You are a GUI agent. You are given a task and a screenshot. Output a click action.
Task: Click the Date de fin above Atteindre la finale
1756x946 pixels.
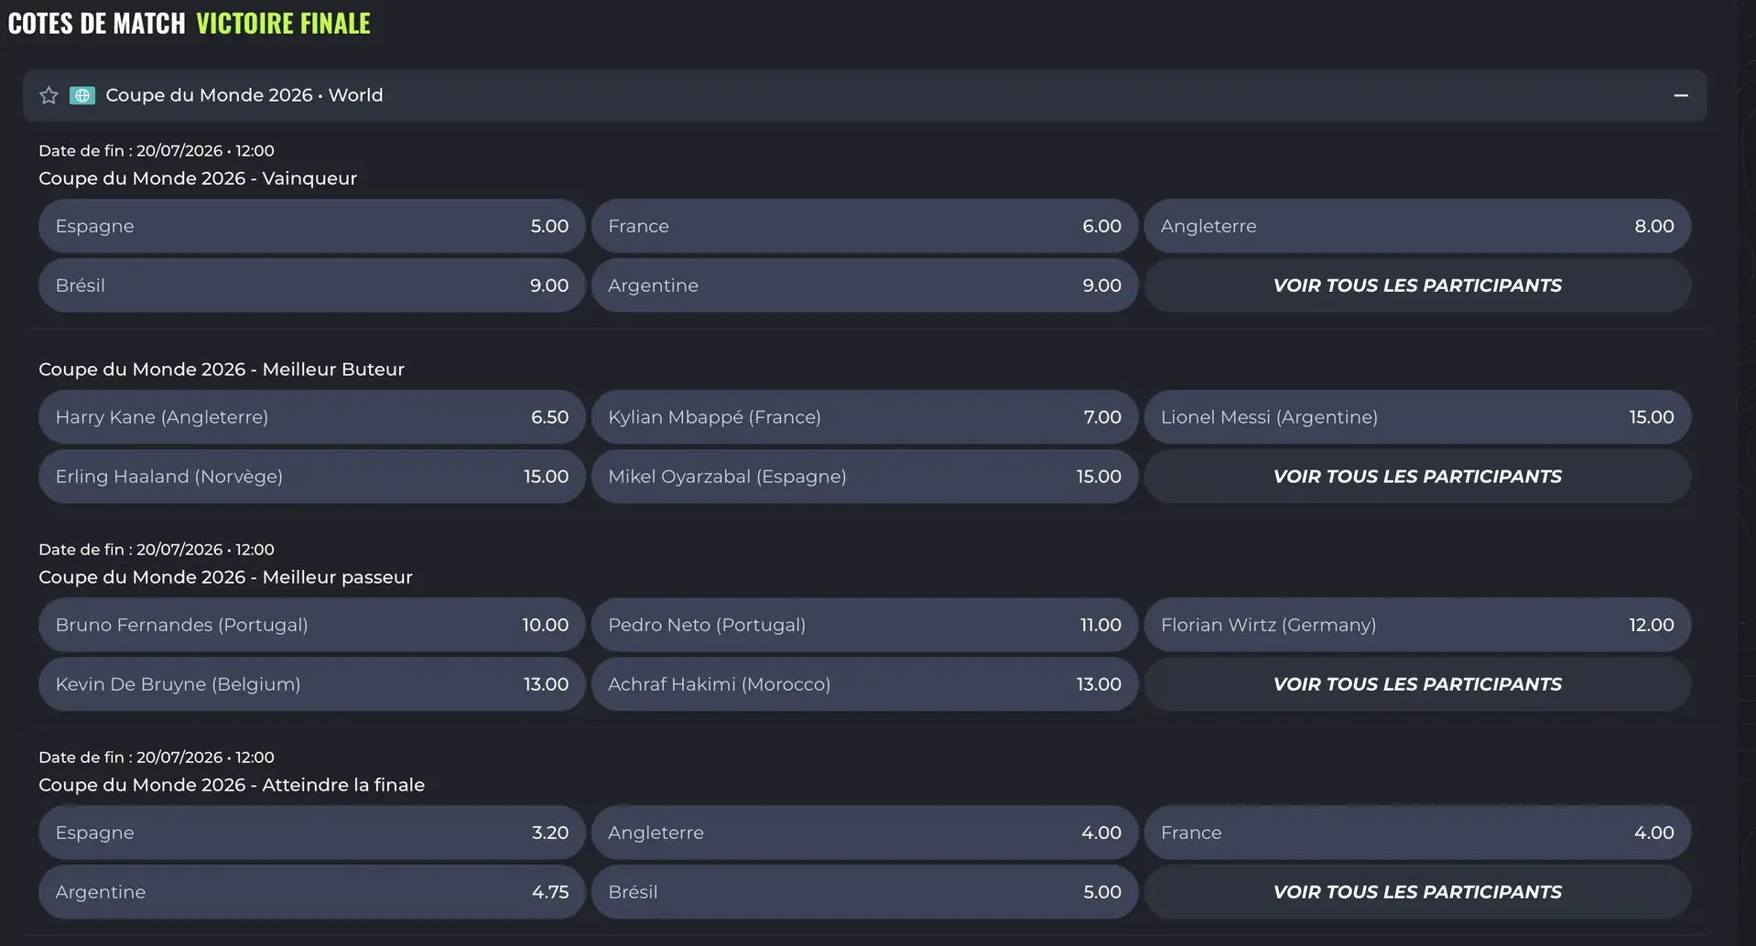click(x=157, y=758)
